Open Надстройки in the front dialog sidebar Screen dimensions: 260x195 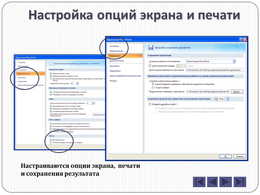click(115, 71)
